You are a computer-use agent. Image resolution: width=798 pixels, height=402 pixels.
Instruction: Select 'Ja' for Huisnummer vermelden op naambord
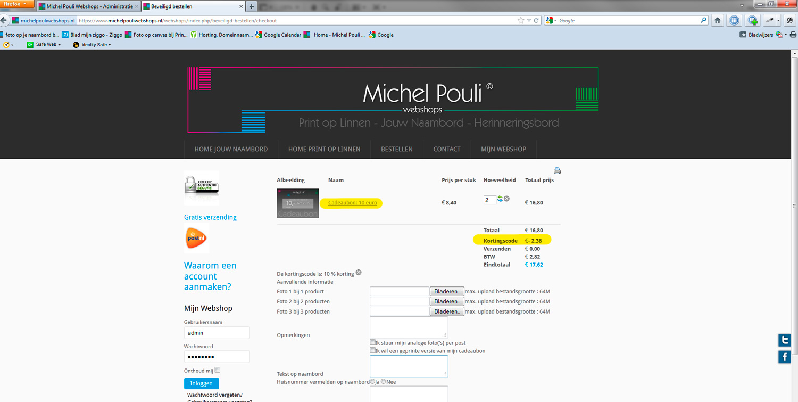(372, 381)
